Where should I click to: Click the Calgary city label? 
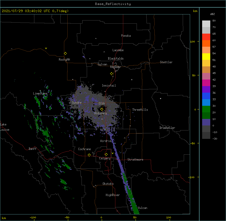point(105,158)
